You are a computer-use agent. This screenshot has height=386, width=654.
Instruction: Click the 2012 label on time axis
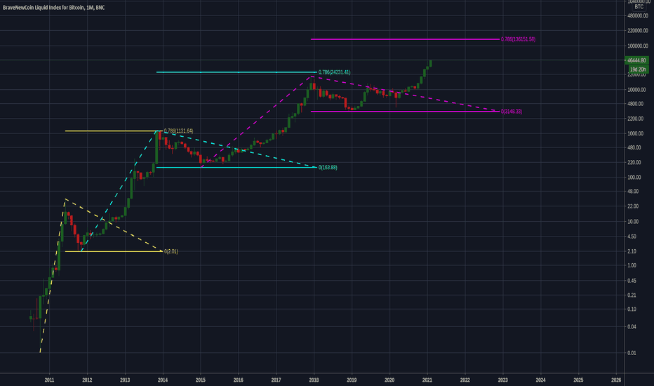coord(87,380)
